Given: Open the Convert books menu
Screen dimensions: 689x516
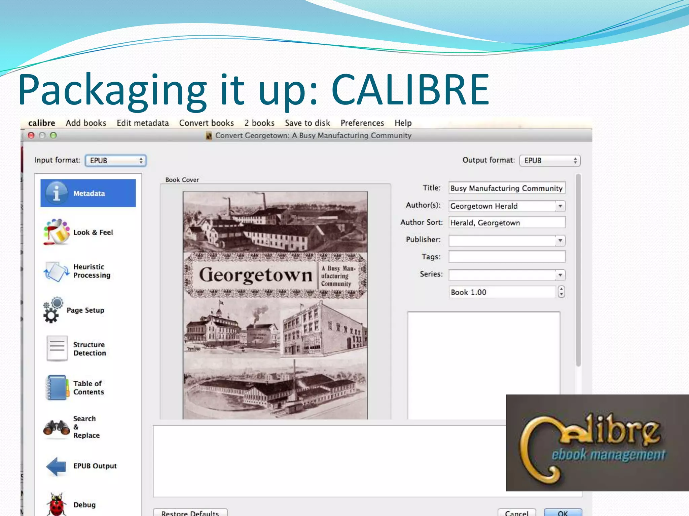Looking at the screenshot, I should (207, 123).
